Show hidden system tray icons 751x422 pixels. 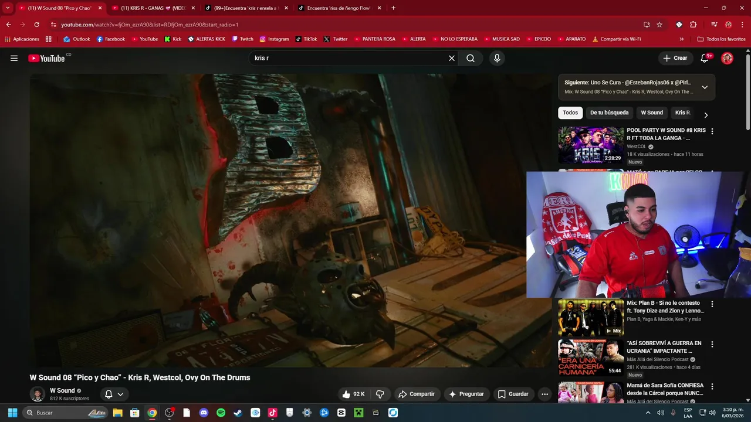tap(648, 413)
